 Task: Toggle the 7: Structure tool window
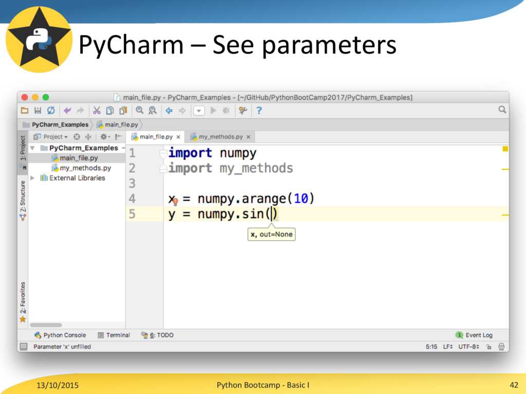[23, 201]
